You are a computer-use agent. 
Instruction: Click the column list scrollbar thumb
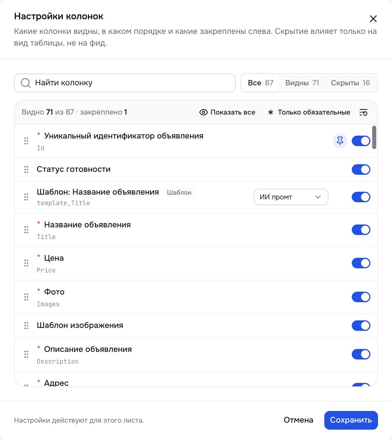click(374, 137)
